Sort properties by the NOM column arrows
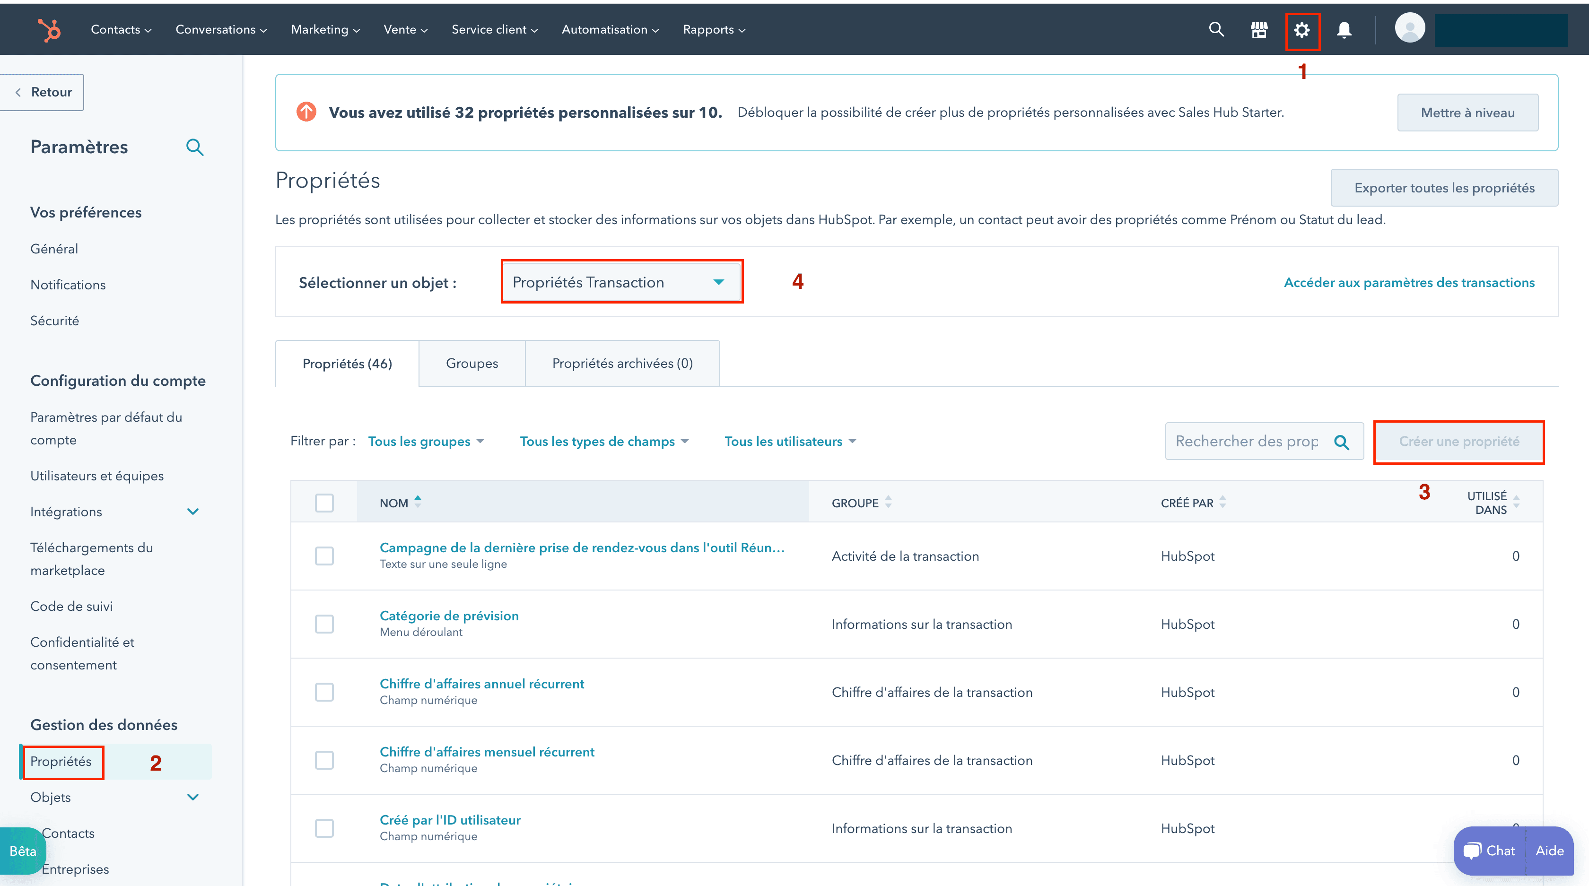This screenshot has height=886, width=1589. [418, 502]
